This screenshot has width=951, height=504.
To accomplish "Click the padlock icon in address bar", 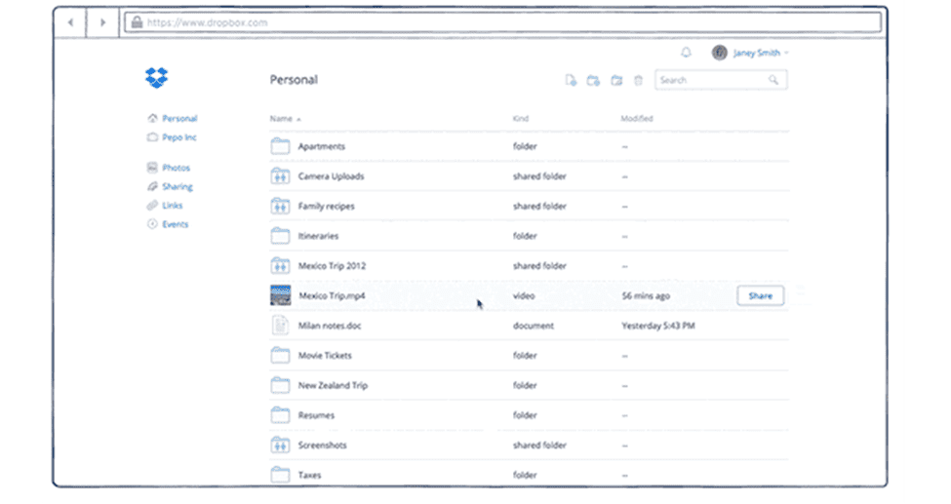I will 138,22.
